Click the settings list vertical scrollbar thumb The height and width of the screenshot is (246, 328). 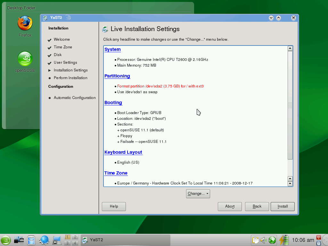coord(290,105)
